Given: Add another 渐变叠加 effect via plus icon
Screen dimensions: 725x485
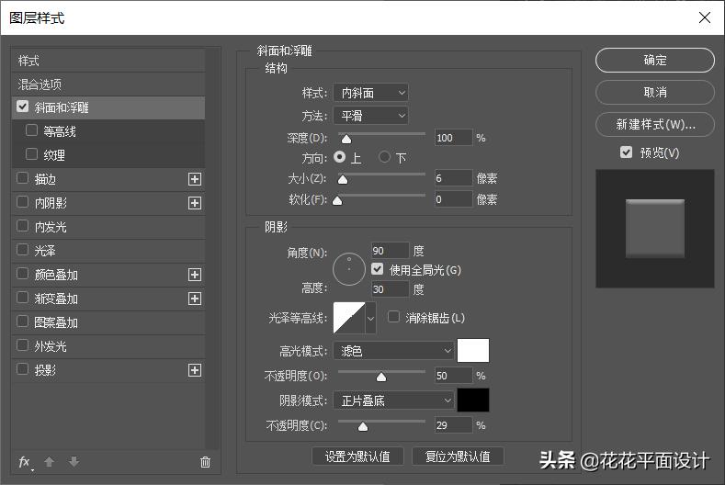Looking at the screenshot, I should click(195, 299).
